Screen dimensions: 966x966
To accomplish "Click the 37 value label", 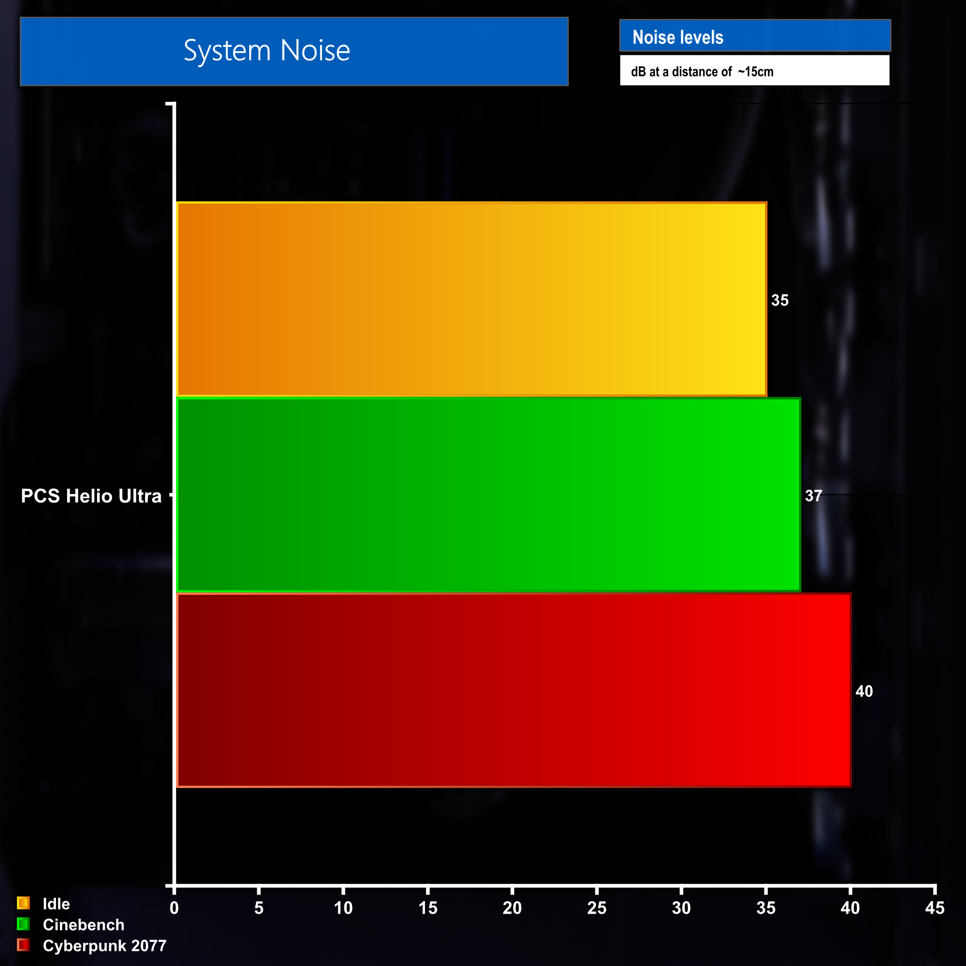I will tap(813, 496).
